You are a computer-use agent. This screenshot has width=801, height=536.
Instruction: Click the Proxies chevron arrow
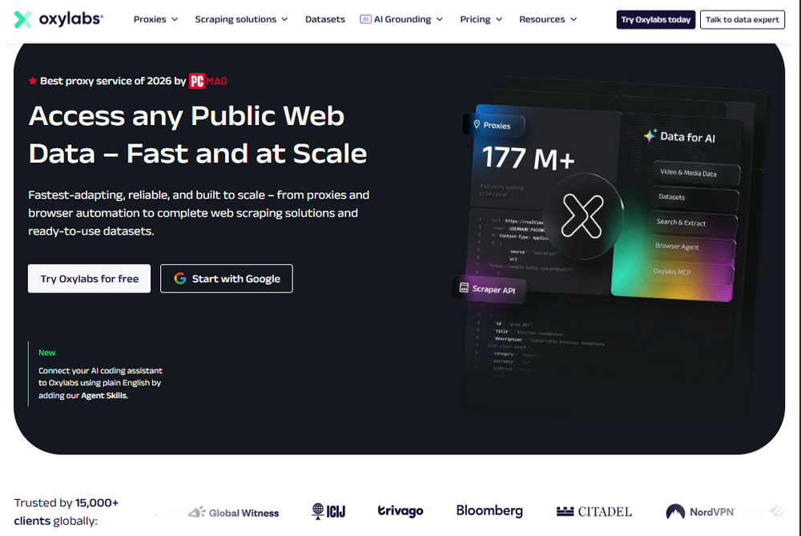(x=175, y=19)
